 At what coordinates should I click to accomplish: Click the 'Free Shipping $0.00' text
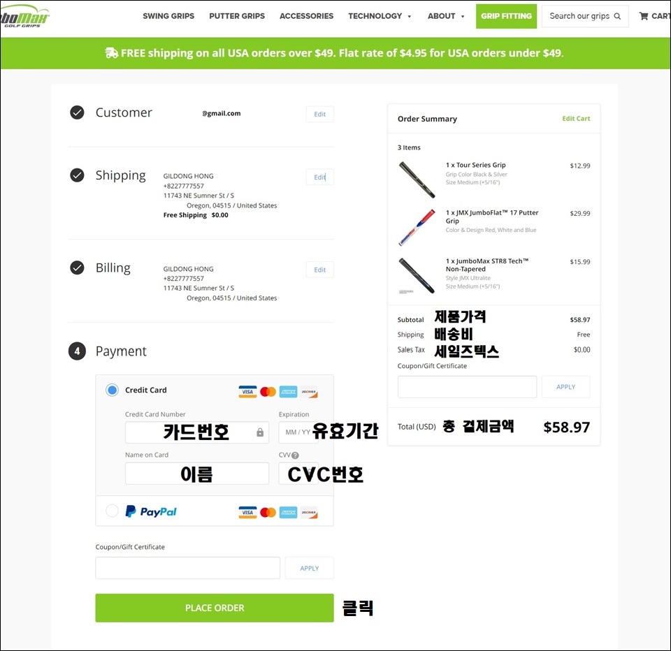(196, 215)
